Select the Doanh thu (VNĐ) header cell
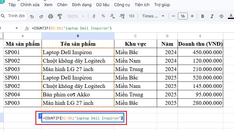The image size is (234, 131). (200, 44)
